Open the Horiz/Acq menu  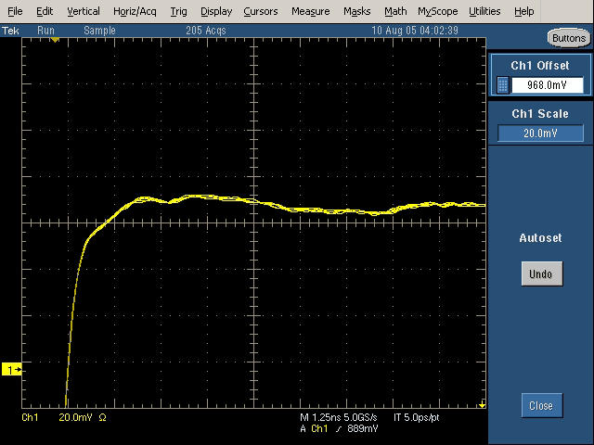coord(135,11)
